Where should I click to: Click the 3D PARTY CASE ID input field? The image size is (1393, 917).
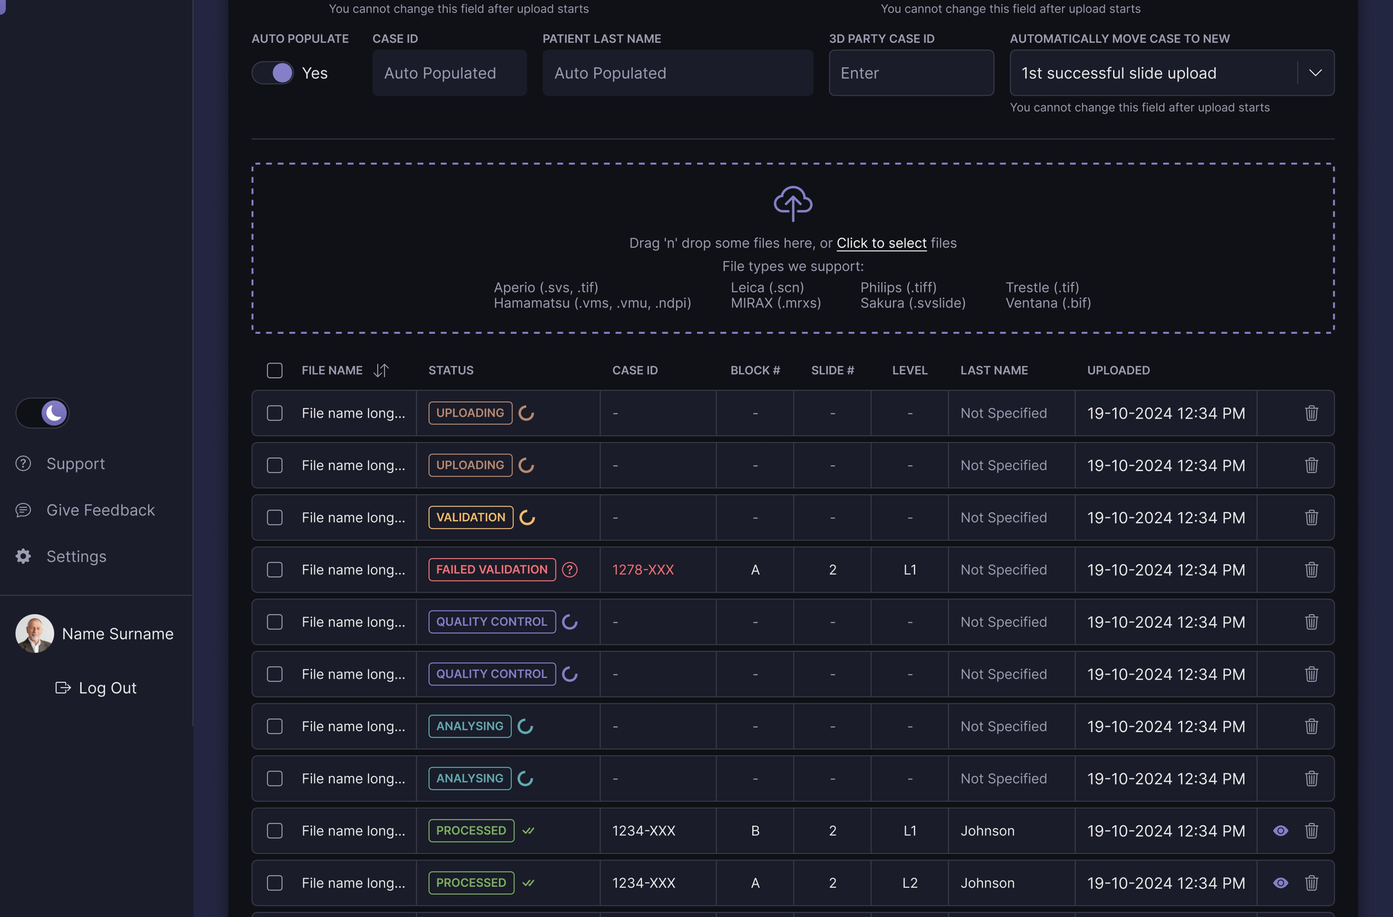pos(911,73)
